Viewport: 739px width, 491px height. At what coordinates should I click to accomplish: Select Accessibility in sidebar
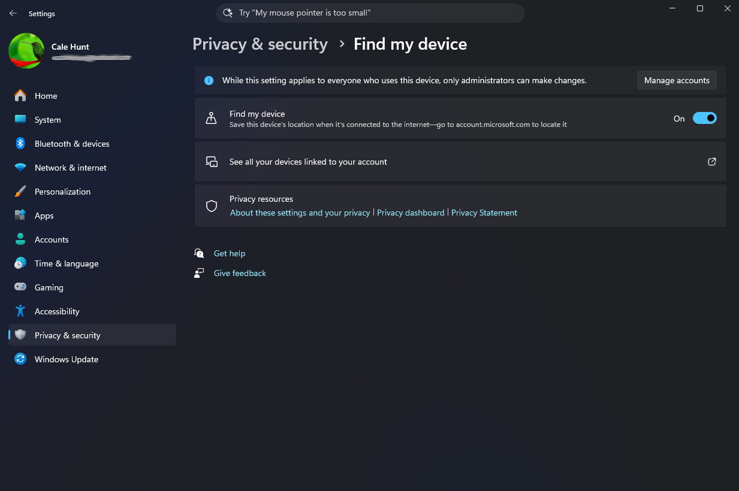point(92,311)
